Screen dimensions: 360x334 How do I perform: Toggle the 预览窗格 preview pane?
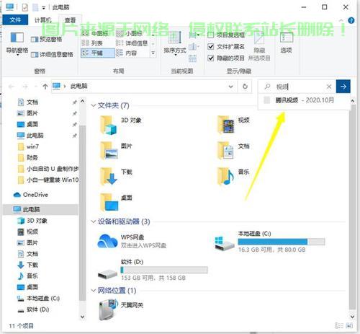[x=47, y=39]
